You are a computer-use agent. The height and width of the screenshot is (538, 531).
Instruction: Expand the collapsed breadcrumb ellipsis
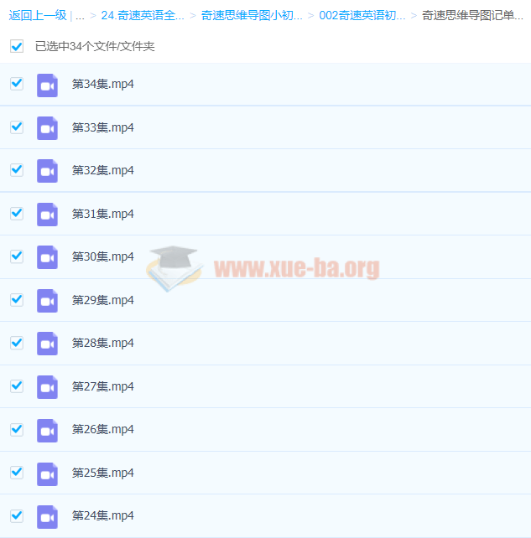pos(80,16)
